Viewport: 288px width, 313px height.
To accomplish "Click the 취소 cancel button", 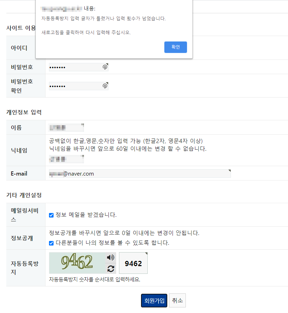I will coord(177,300).
